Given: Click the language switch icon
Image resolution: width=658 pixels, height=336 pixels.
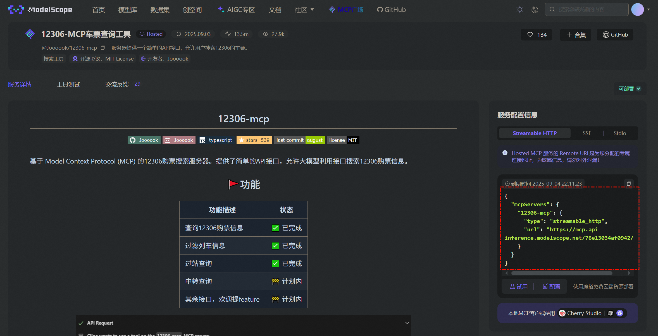Looking at the screenshot, I should (535, 10).
